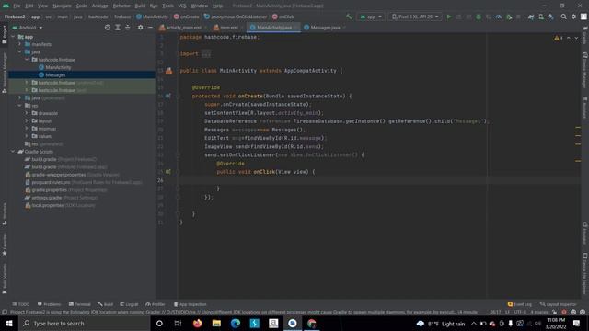Expand the layout folder
The width and height of the screenshot is (589, 331).
click(27, 120)
